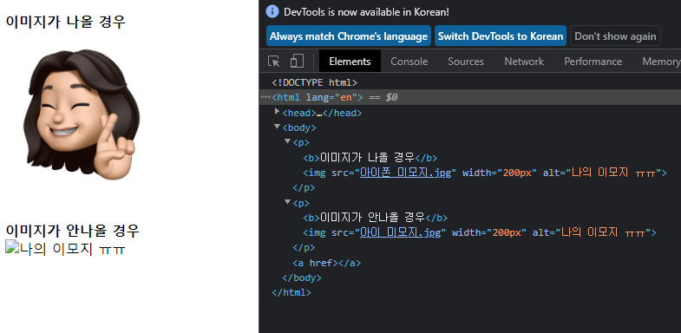Click the alt attribute value of the first img
Screen dimensions: 681x333
point(612,173)
